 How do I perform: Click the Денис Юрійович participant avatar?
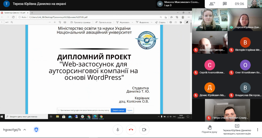pyautogui.click(x=209, y=88)
